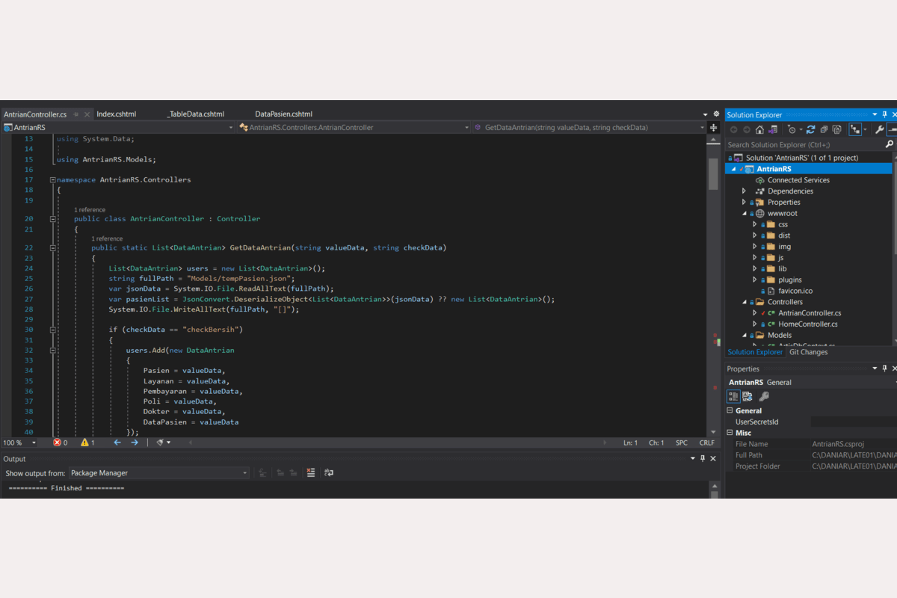Open the Git Changes tab
The image size is (897, 598).
click(808, 352)
